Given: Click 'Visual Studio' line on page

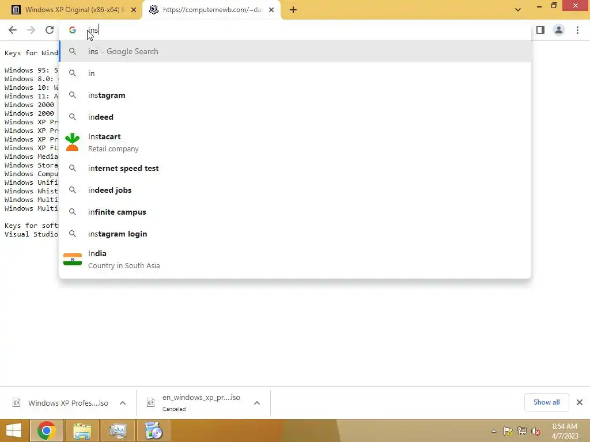Looking at the screenshot, I should coord(31,234).
